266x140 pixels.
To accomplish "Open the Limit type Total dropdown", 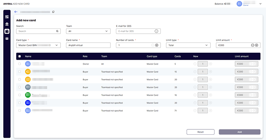I will [188, 45].
